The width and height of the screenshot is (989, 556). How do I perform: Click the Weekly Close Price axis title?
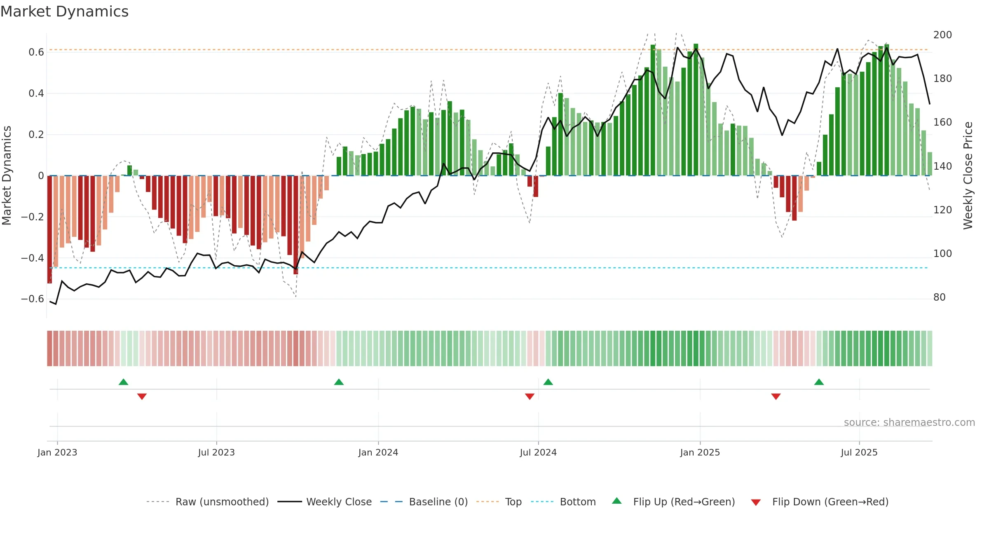coord(968,175)
